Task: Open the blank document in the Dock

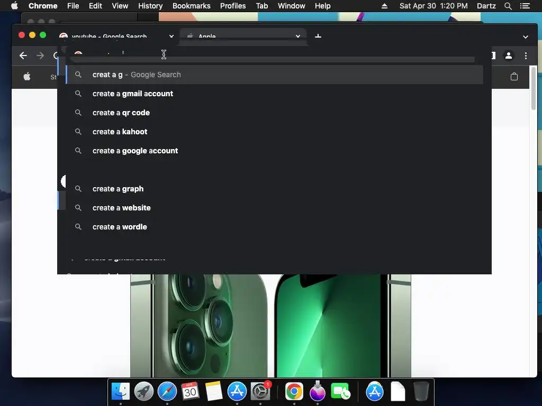Action: tap(398, 392)
